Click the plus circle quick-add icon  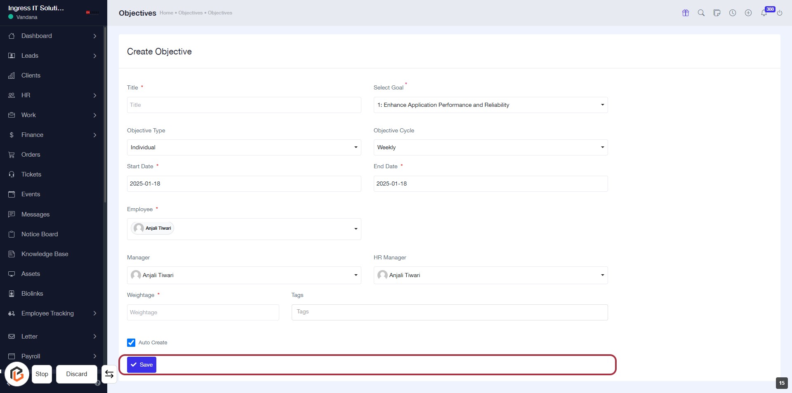[748, 13]
